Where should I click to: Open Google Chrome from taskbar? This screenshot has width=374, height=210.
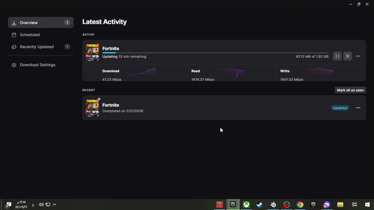coord(300,205)
